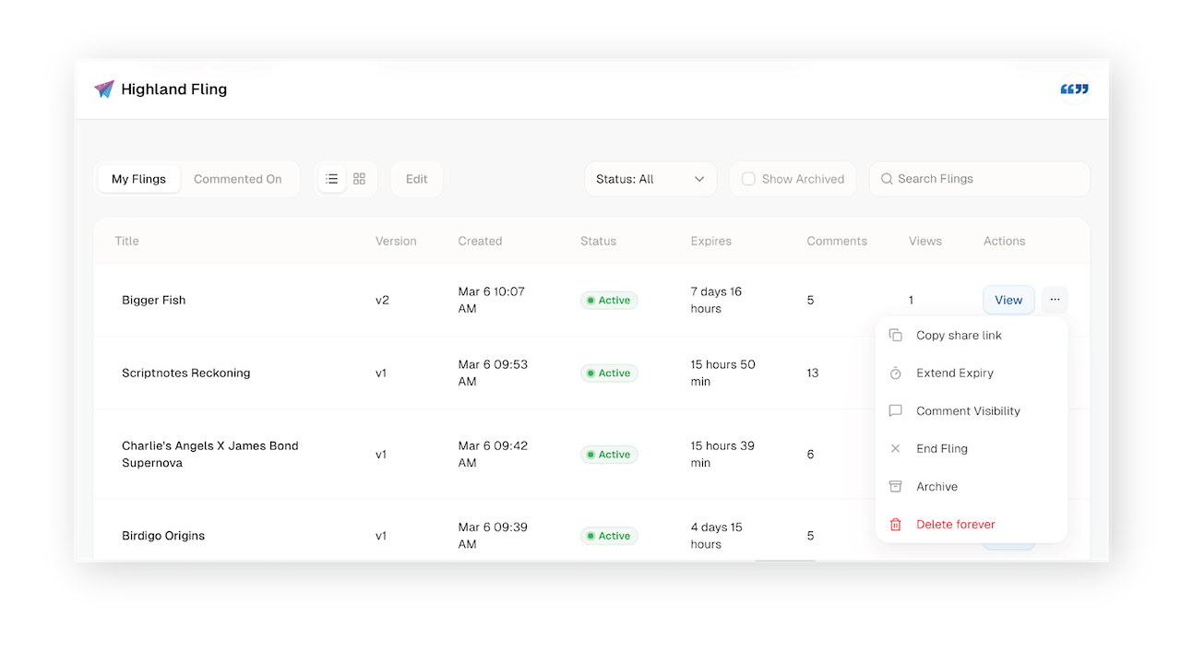Click the Expires column header
The image size is (1181, 664).
click(x=710, y=242)
